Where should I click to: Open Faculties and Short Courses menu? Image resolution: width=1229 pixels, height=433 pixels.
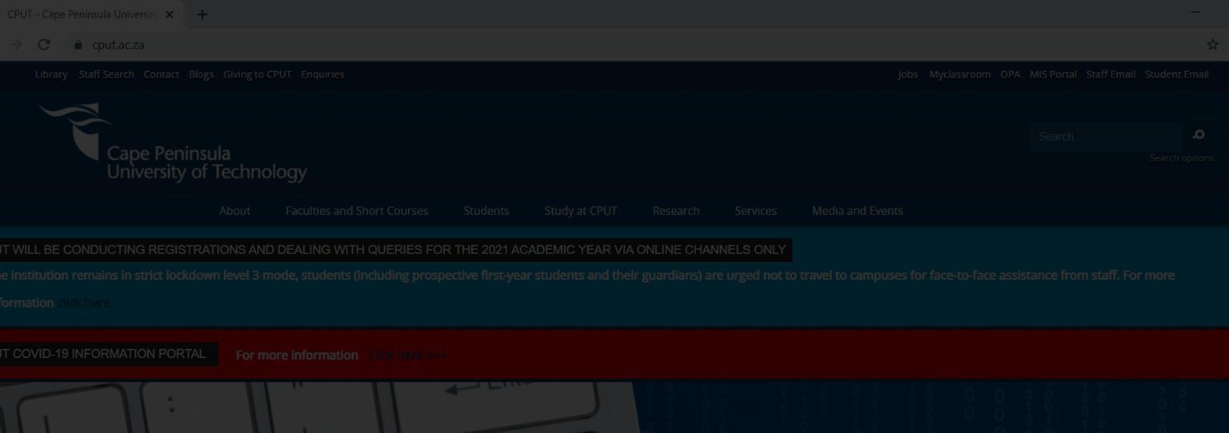[357, 211]
